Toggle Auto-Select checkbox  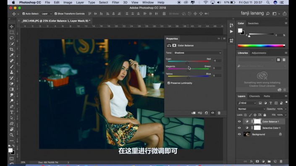[x=24, y=14]
